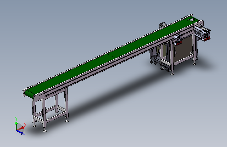227x147 pixels.
Task: Click the red X axis of the triad
Action: tap(21, 128)
